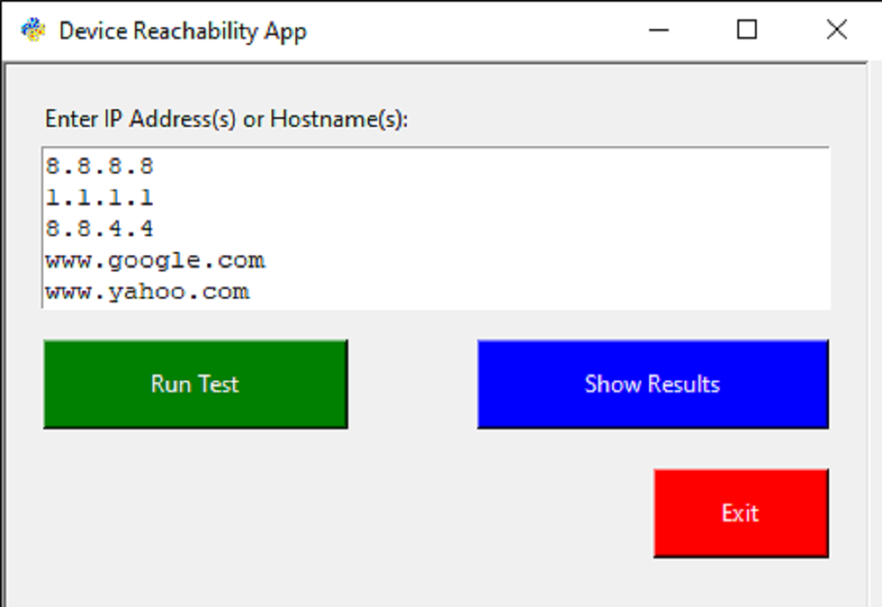This screenshot has width=882, height=607.
Task: Click the Run Test button
Action: point(195,384)
